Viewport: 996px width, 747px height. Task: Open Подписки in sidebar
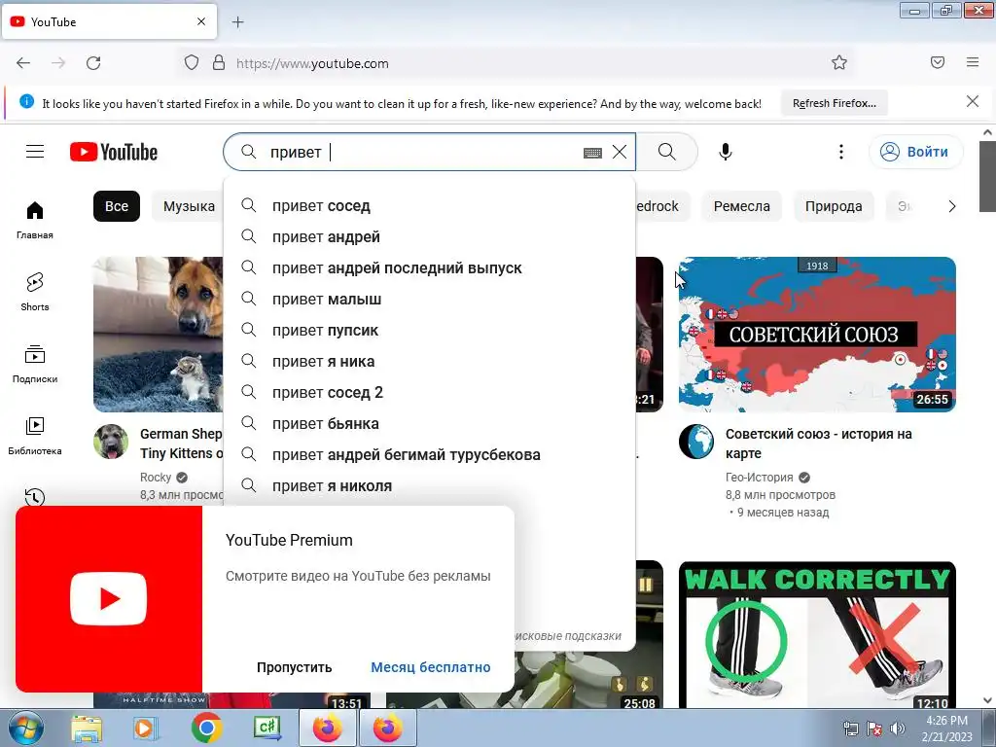click(35, 364)
